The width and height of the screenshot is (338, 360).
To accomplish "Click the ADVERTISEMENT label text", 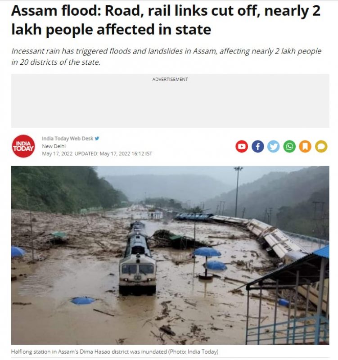I will tap(170, 79).
